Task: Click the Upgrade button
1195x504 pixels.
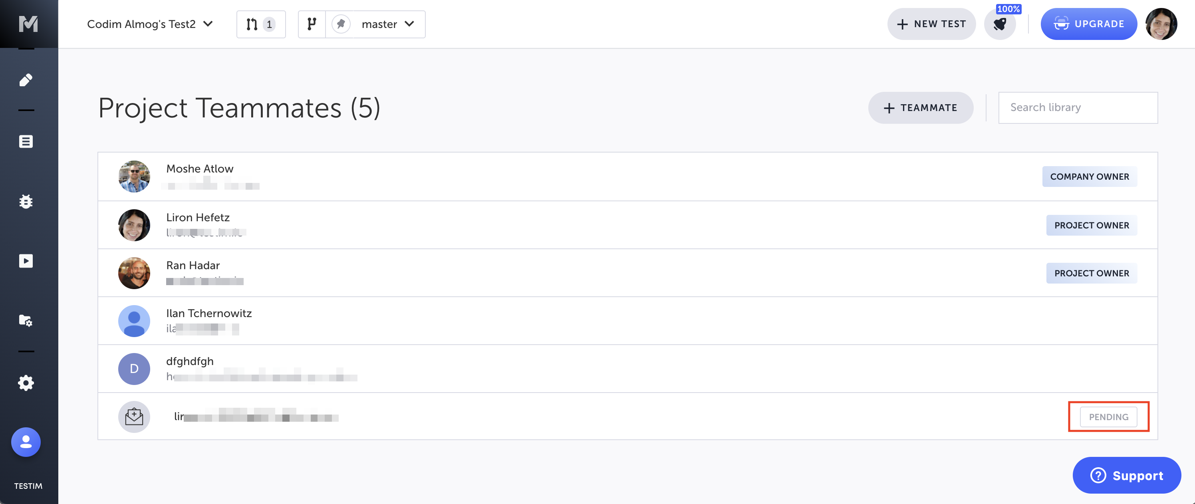Action: coord(1088,24)
